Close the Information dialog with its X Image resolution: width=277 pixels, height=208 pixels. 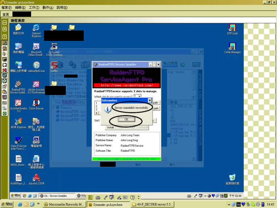[150, 101]
